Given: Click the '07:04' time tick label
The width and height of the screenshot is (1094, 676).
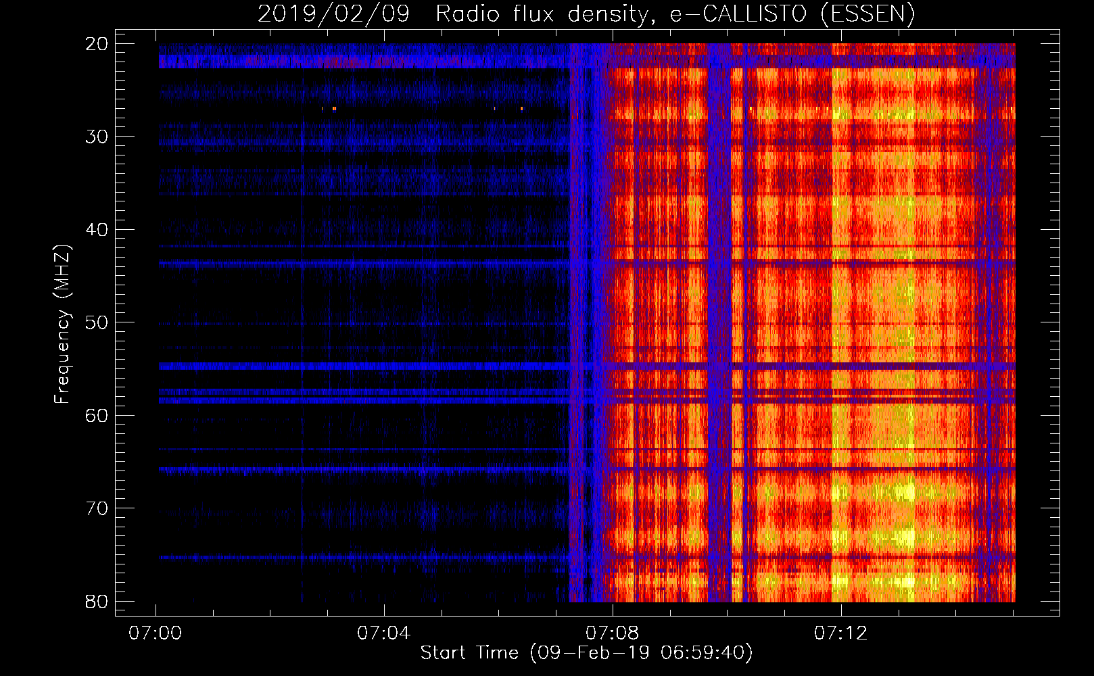Looking at the screenshot, I should coord(384,633).
